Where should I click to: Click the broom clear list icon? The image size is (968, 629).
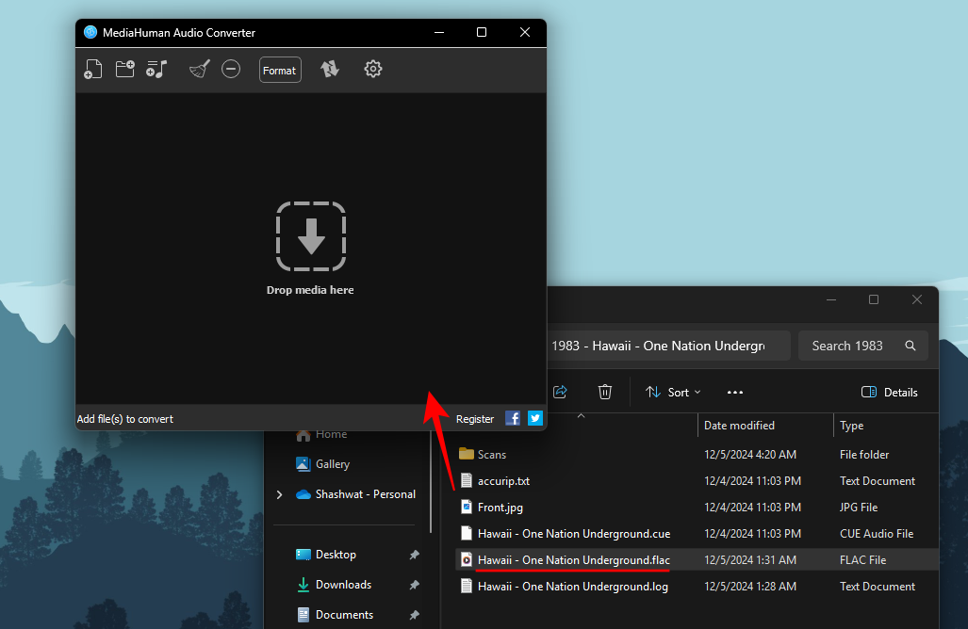point(199,69)
